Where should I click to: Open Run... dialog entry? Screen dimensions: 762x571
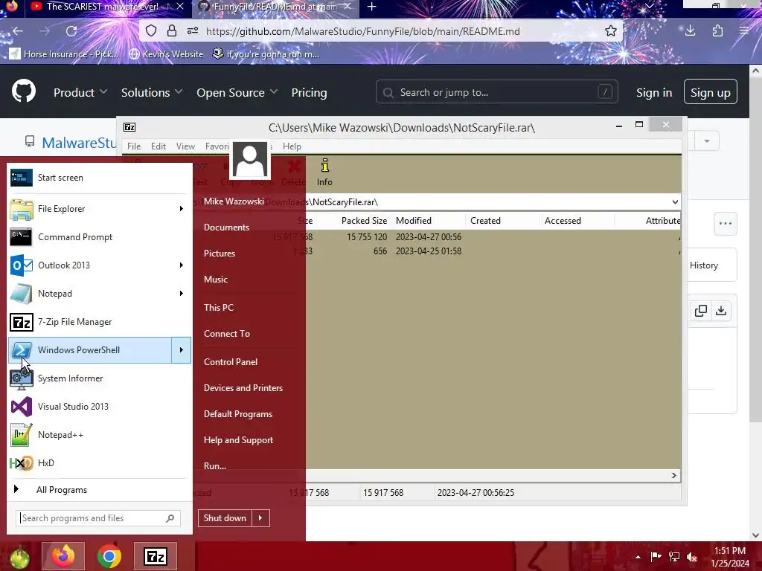coord(215,465)
